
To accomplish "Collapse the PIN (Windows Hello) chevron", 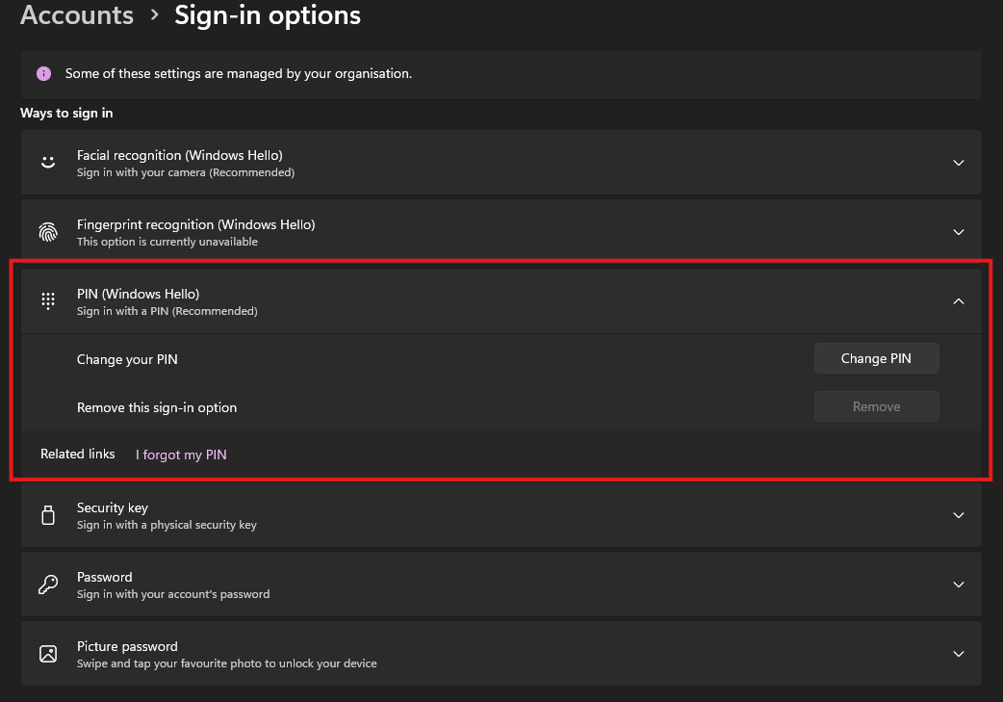I will [958, 301].
